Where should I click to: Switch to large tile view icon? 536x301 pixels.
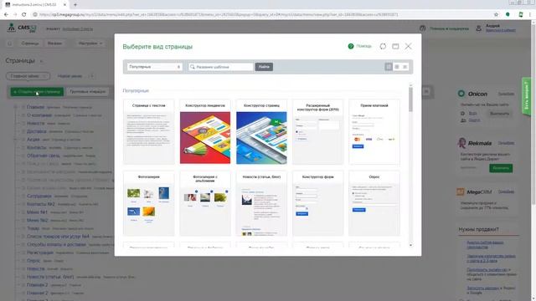coord(389,67)
